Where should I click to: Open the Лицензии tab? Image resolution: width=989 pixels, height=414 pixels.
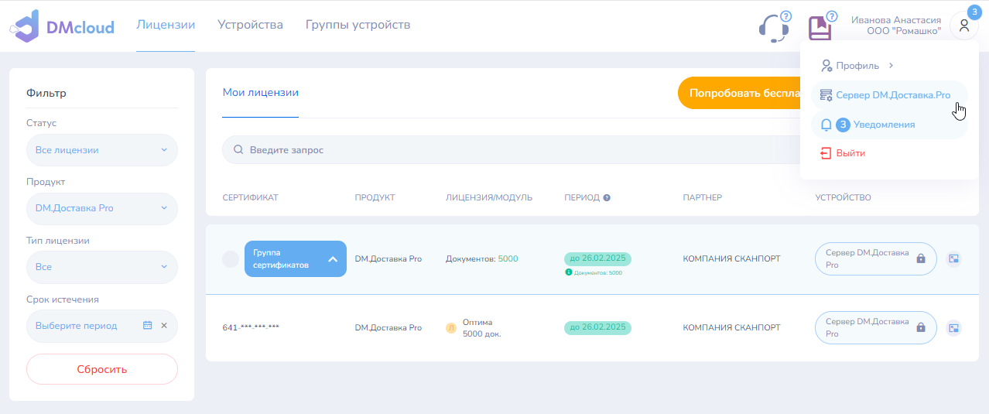pyautogui.click(x=166, y=25)
